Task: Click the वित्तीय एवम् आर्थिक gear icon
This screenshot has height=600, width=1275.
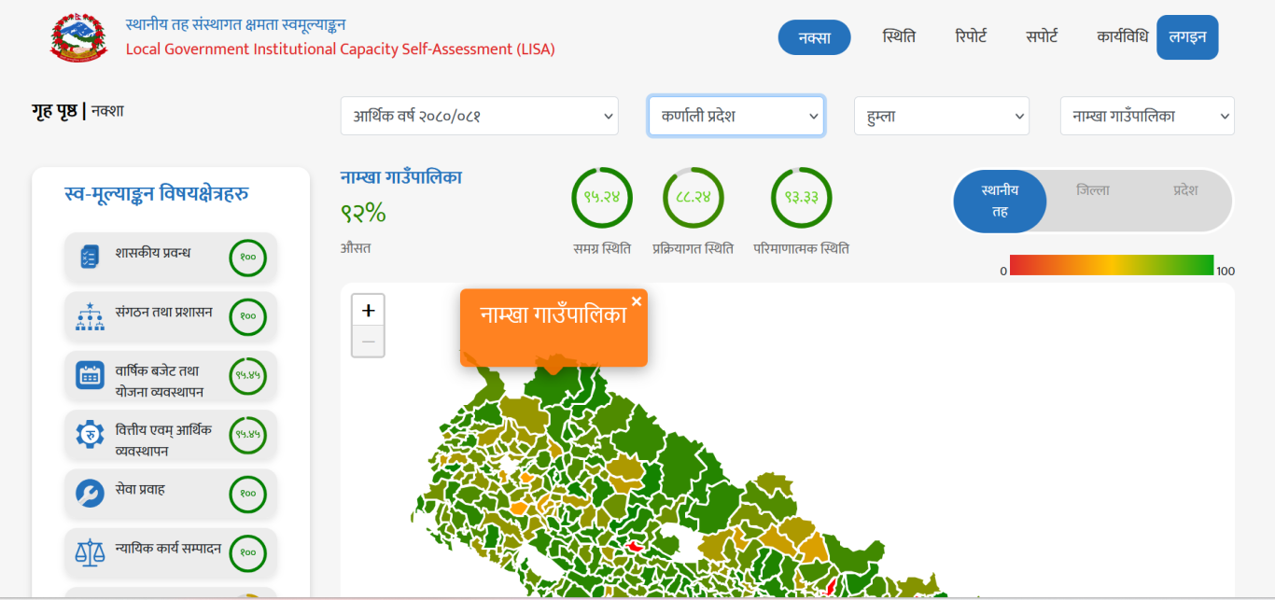Action: 90,434
